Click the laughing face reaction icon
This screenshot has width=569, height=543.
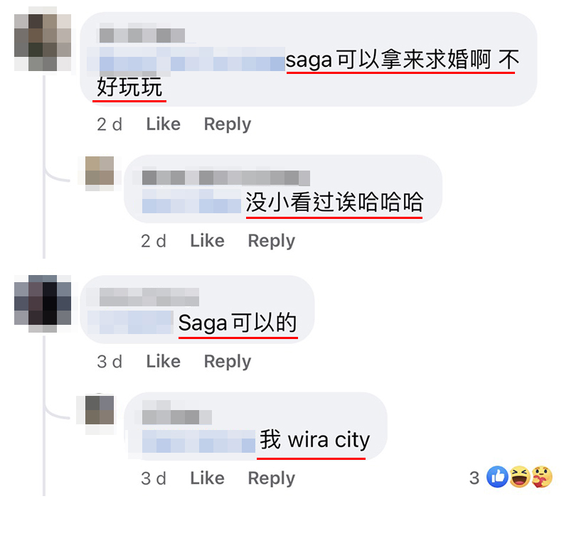tap(520, 477)
